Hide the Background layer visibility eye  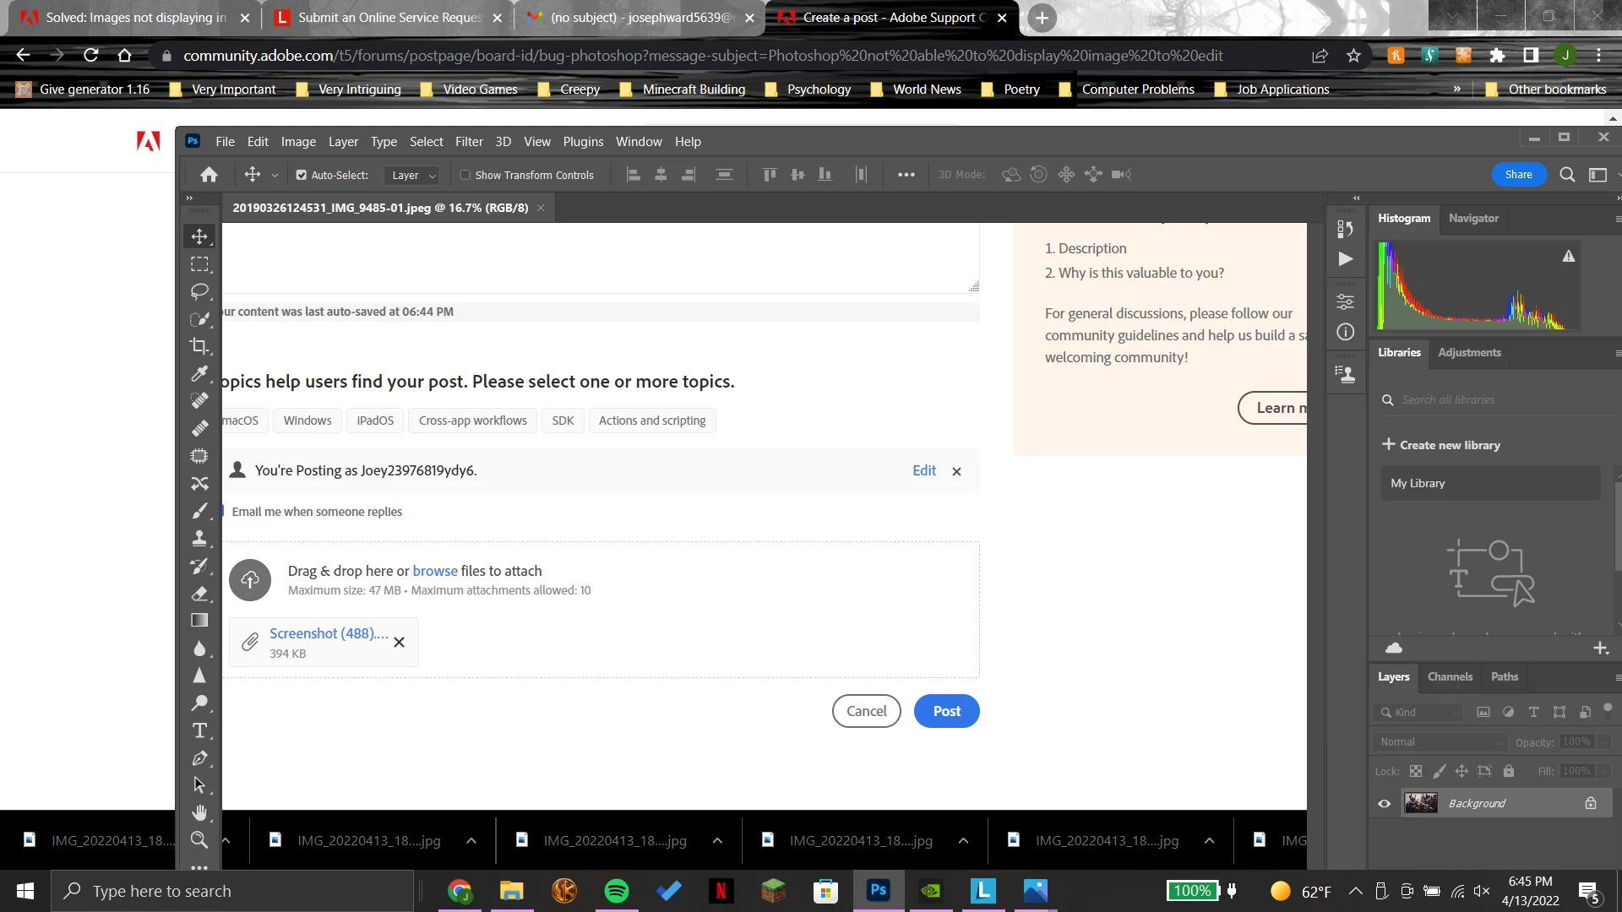1384,803
